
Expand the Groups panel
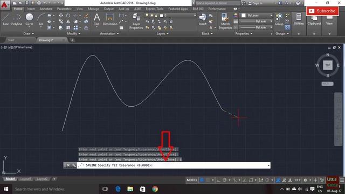[x=282, y=33]
